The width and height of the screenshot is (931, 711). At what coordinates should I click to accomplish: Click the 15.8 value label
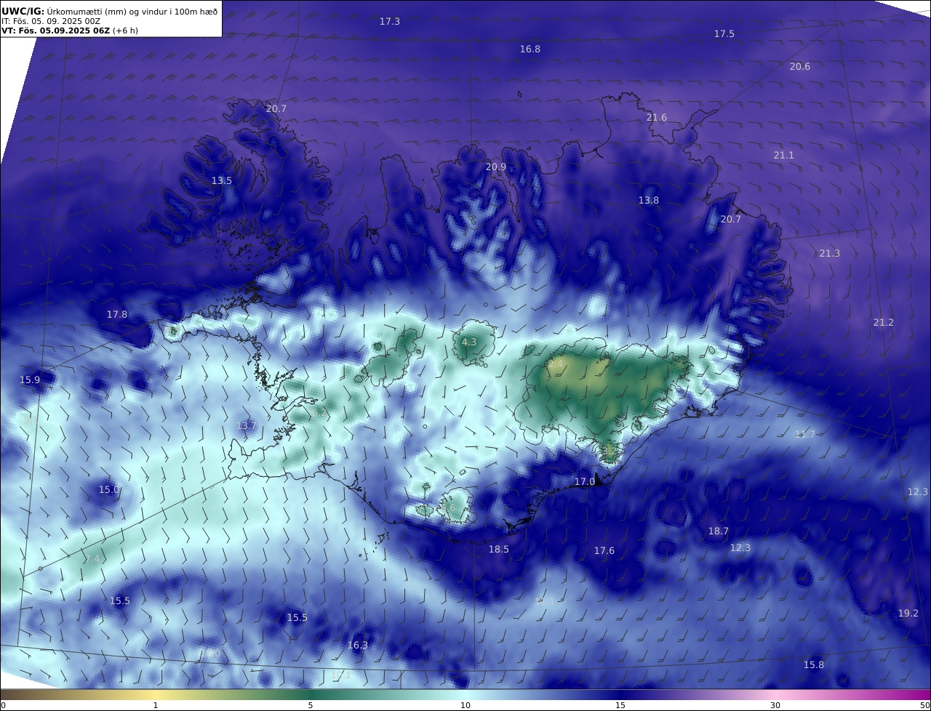814,665
